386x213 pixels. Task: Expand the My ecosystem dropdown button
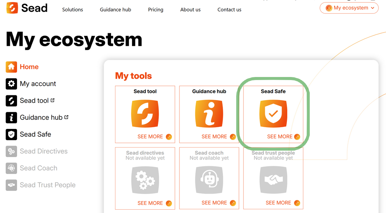(x=349, y=8)
